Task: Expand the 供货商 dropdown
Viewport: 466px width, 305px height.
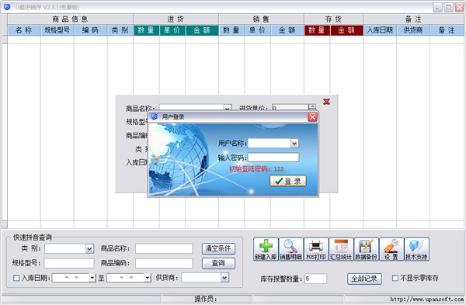Action: click(x=224, y=278)
